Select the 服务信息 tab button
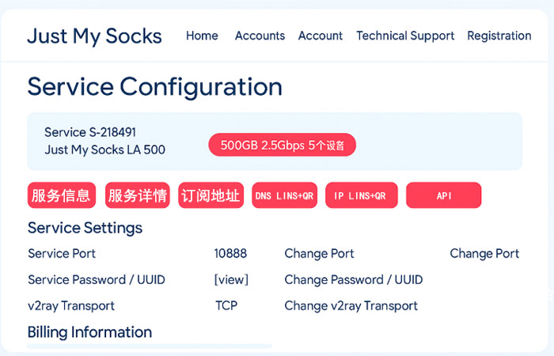The height and width of the screenshot is (356, 554). tap(62, 195)
